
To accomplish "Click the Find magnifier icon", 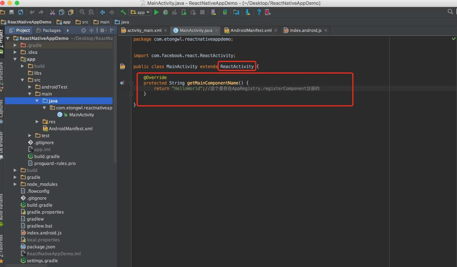I will pyautogui.click(x=82, y=12).
